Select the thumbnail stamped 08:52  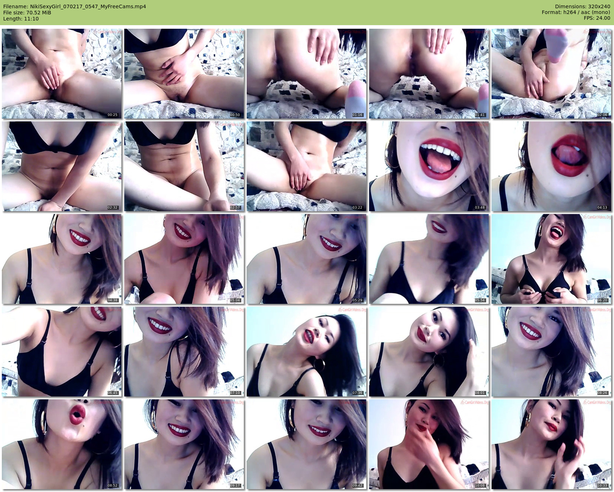(62, 444)
